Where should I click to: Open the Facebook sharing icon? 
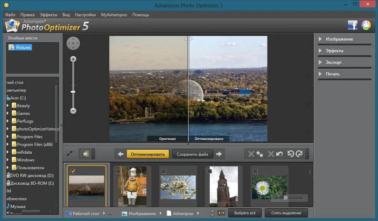(x=352, y=25)
